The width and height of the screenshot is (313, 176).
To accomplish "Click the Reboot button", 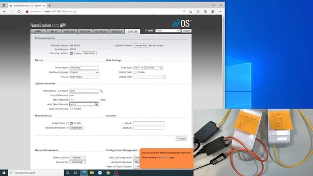I will (77, 157).
